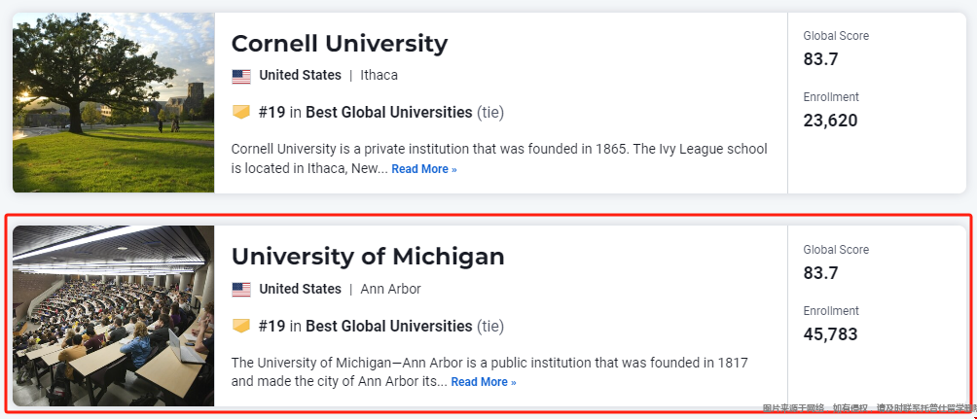Open Best Global Universities link under Cornell
The height and width of the screenshot is (419, 977).
tap(389, 112)
